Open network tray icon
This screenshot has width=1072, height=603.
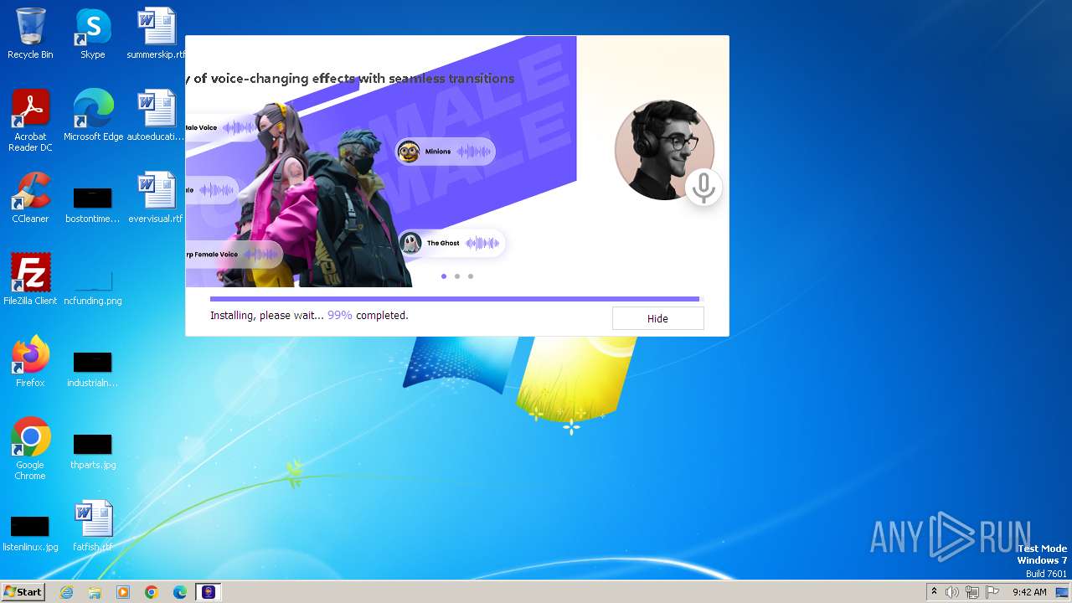[971, 592]
